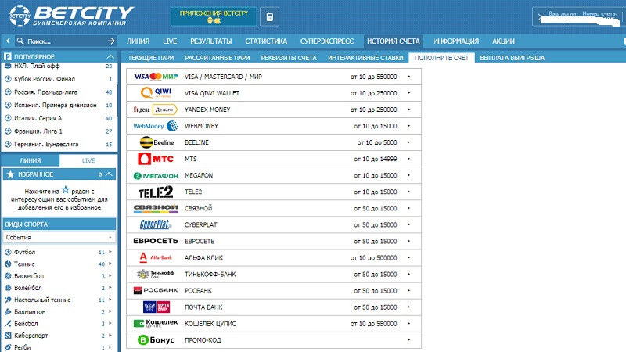This screenshot has width=626, height=352.
Task: Open the mobile version phone icon
Action: (x=268, y=17)
